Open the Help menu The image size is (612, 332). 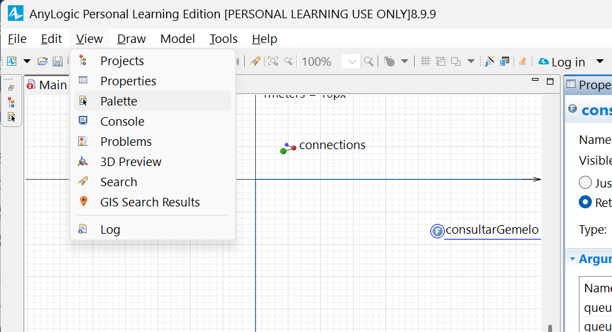point(264,38)
